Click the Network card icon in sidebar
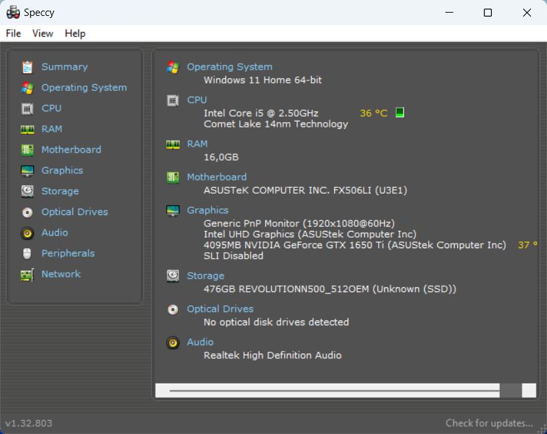The width and height of the screenshot is (547, 434). click(27, 275)
